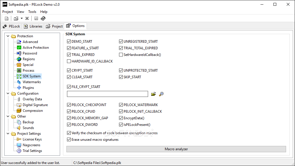Click the SDK System icon
The height and width of the screenshot is (166, 295).
coord(19,76)
